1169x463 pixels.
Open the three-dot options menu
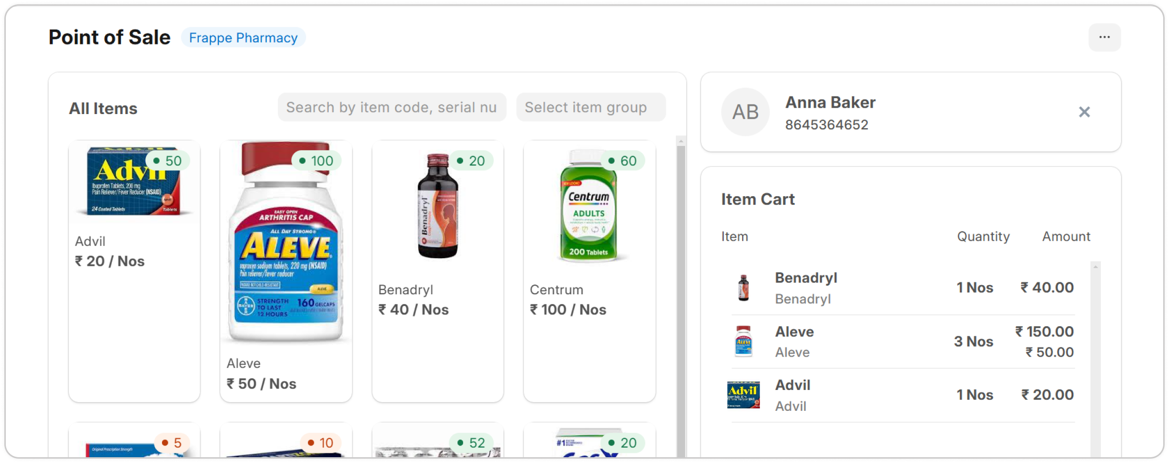tap(1104, 37)
